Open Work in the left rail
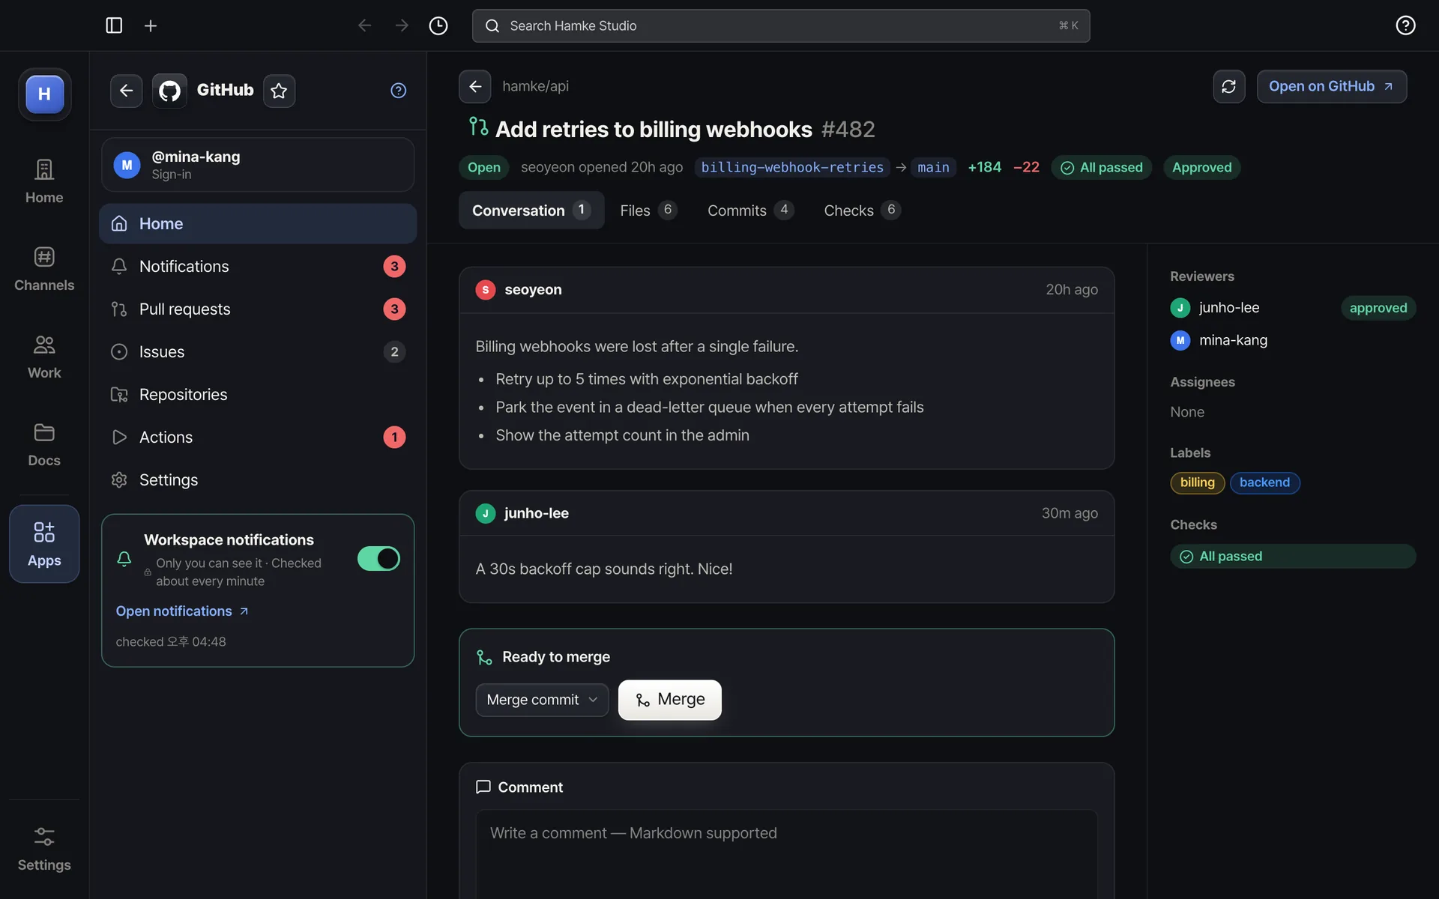1439x899 pixels. (x=44, y=357)
